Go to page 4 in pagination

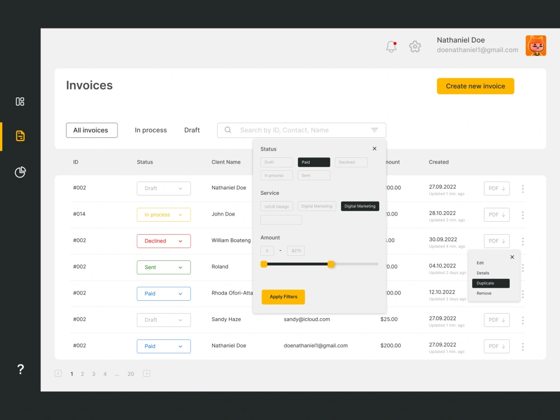pos(105,374)
